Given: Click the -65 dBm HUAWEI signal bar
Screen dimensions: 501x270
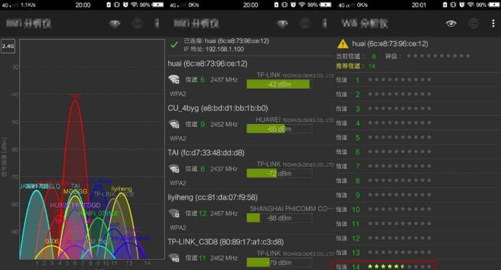Looking at the screenshot, I should click(x=279, y=129).
